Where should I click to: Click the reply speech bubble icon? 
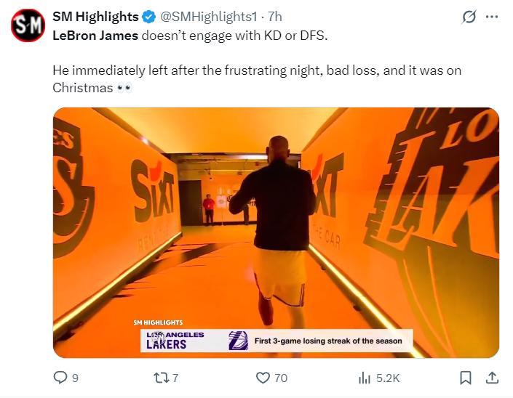[x=60, y=378]
